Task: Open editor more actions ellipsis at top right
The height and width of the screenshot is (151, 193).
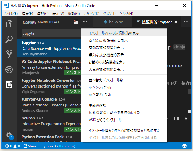Action: (186, 22)
